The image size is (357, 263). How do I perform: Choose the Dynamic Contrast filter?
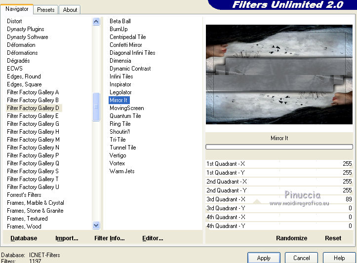pyautogui.click(x=130, y=69)
